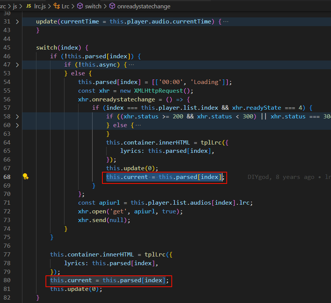Screen dimensions: 331x303
Task: Expand the folded update method at line 31
Action: [x=17, y=22]
